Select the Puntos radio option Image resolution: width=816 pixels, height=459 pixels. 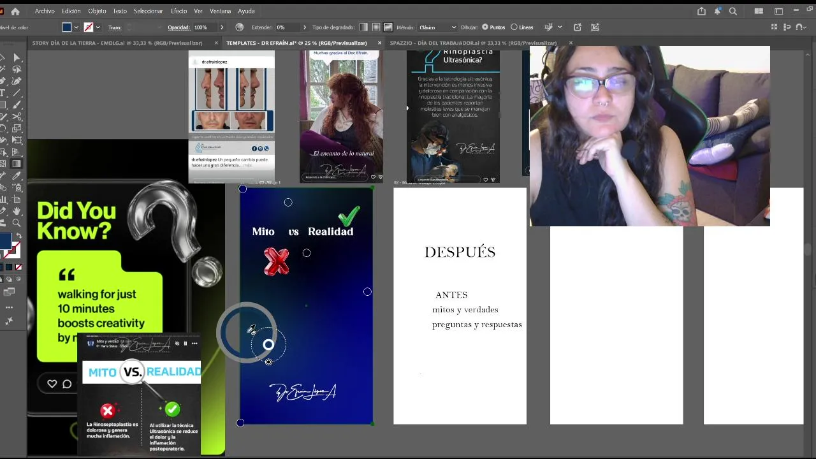coord(493,27)
